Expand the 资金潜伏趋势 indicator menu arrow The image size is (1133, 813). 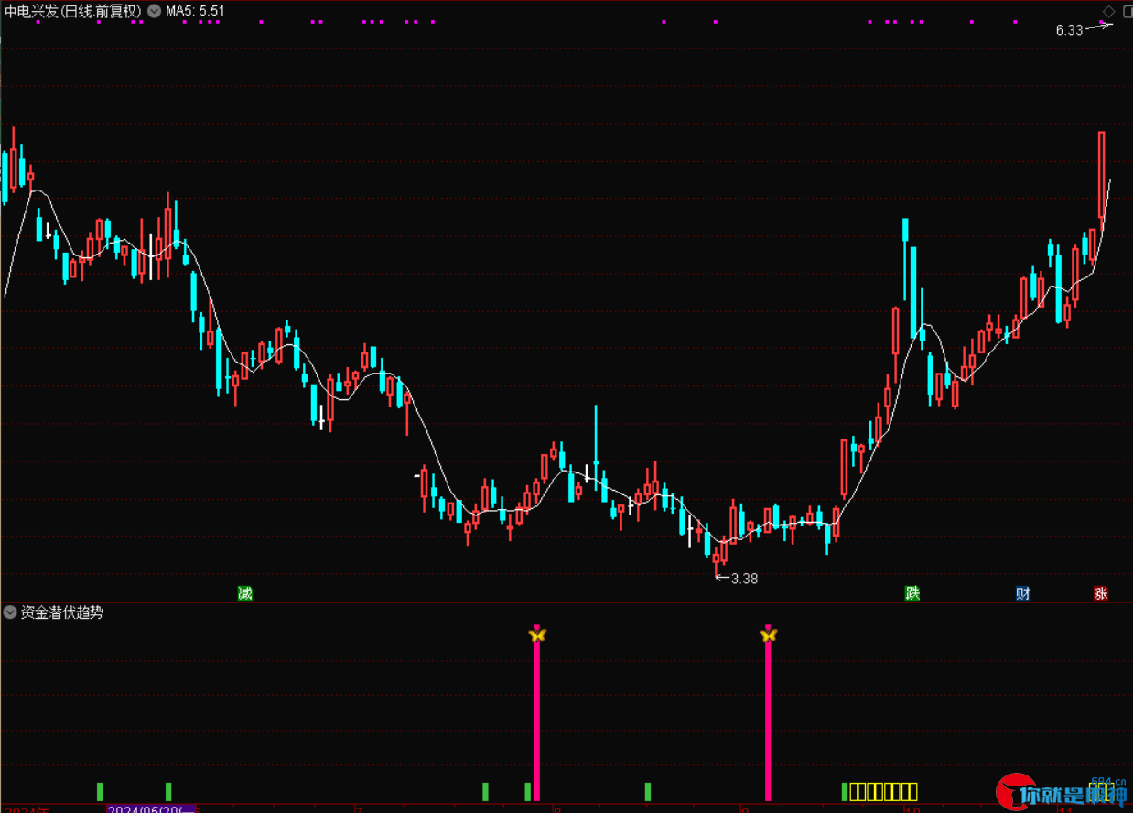pos(11,612)
